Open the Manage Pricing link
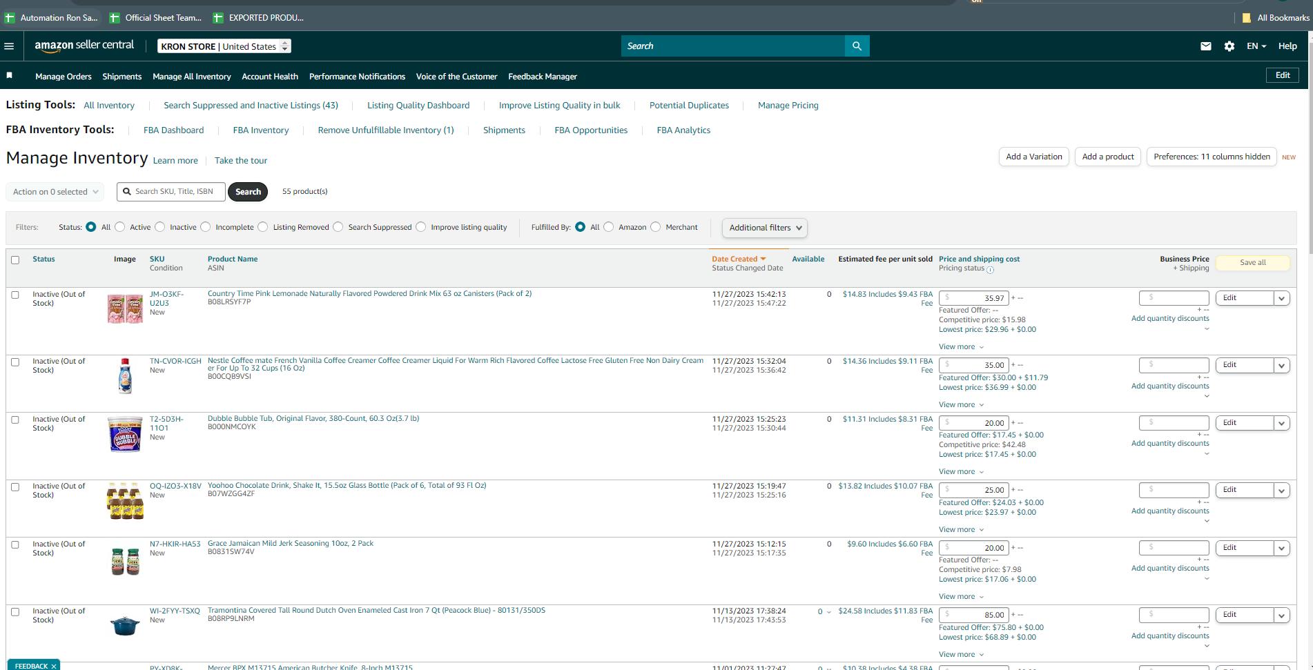1313x670 pixels. click(x=788, y=106)
